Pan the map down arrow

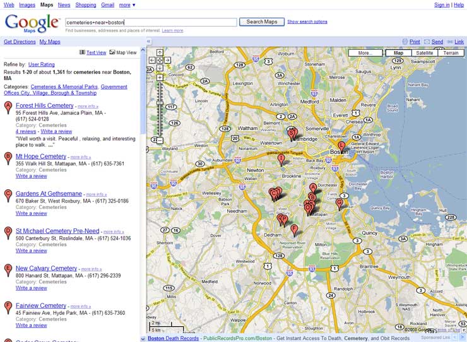pyautogui.click(x=160, y=68)
